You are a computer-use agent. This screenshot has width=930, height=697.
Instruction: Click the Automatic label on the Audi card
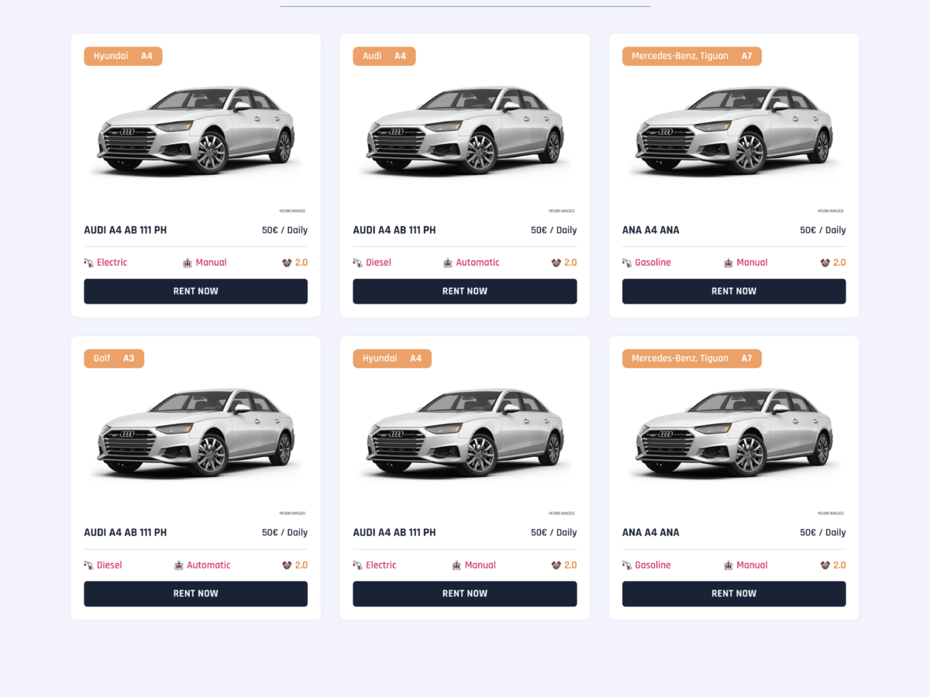click(477, 263)
